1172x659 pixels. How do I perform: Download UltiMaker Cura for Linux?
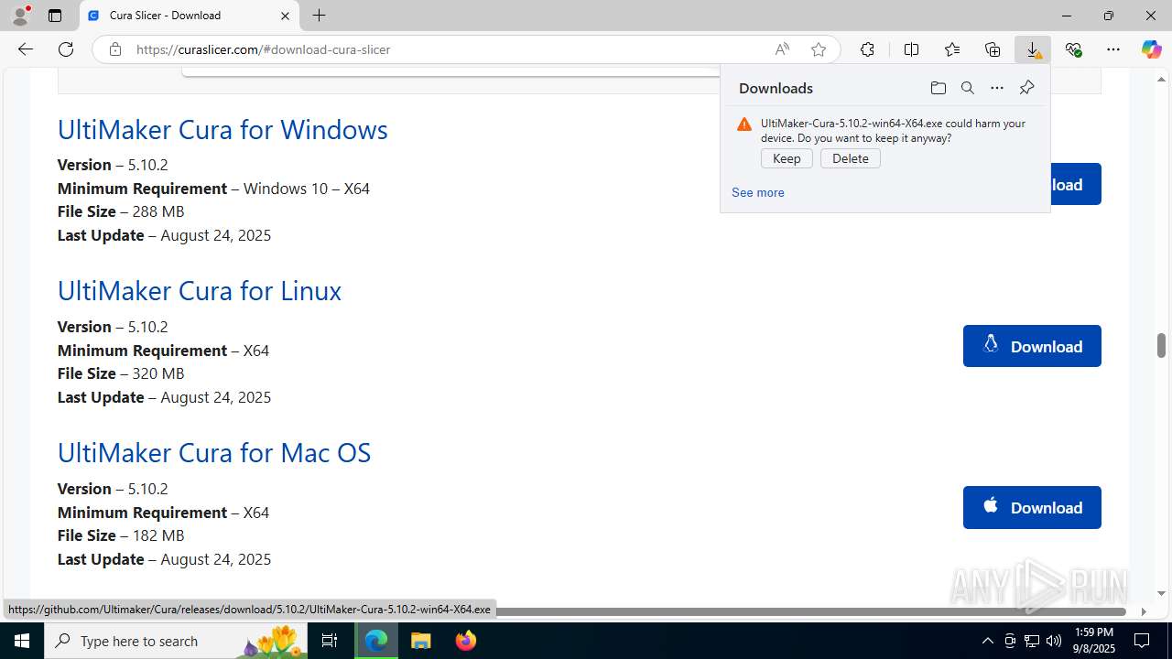point(1032,346)
